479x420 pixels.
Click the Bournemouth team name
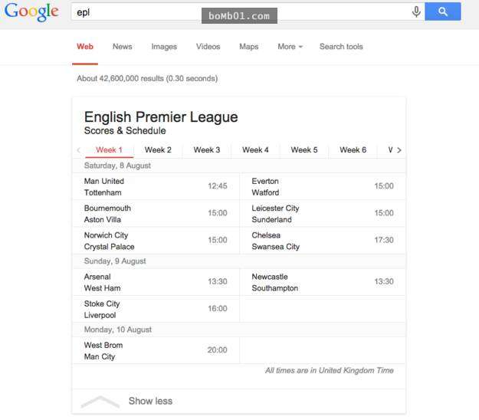coord(107,208)
